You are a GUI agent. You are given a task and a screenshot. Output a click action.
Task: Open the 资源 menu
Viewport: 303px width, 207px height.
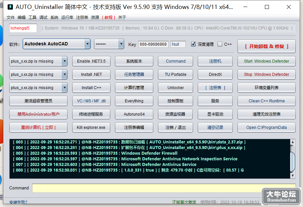pos(95,18)
